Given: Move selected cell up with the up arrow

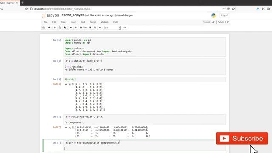Looking at the screenshot, I should [71, 28].
